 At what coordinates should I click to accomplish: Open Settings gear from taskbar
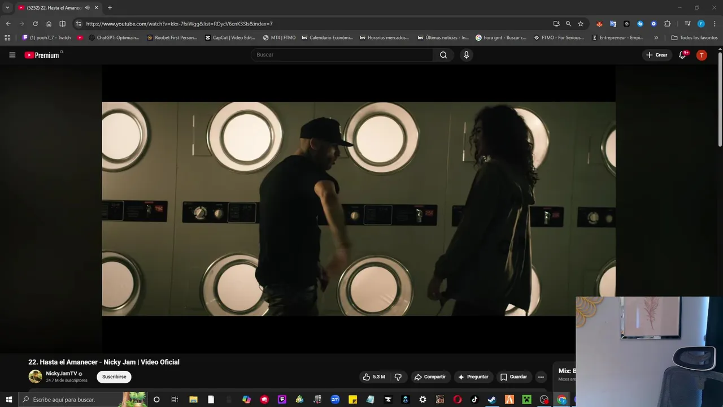[x=423, y=400]
